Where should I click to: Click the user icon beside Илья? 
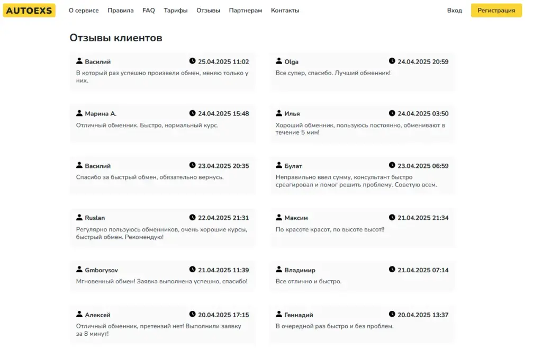[279, 113]
